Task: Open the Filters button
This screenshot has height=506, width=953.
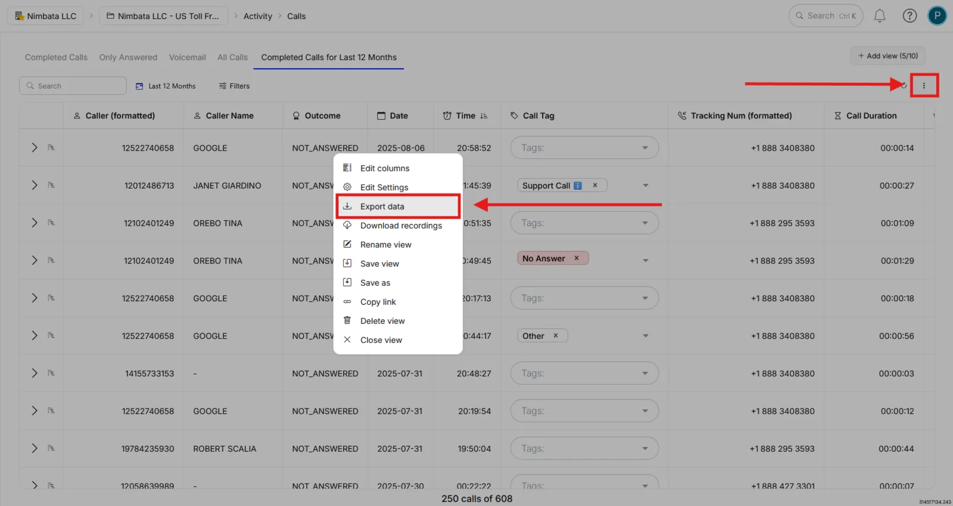Action: 234,86
